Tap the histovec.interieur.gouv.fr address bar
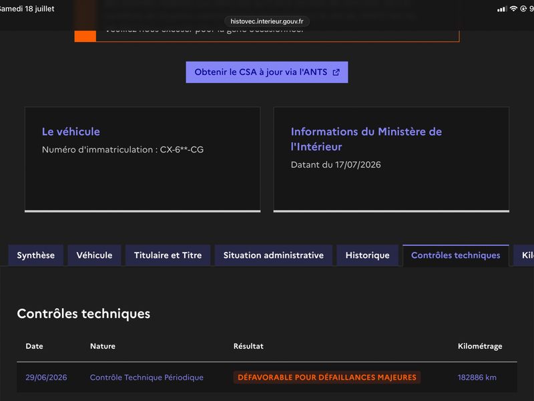This screenshot has width=534, height=401. (266, 21)
